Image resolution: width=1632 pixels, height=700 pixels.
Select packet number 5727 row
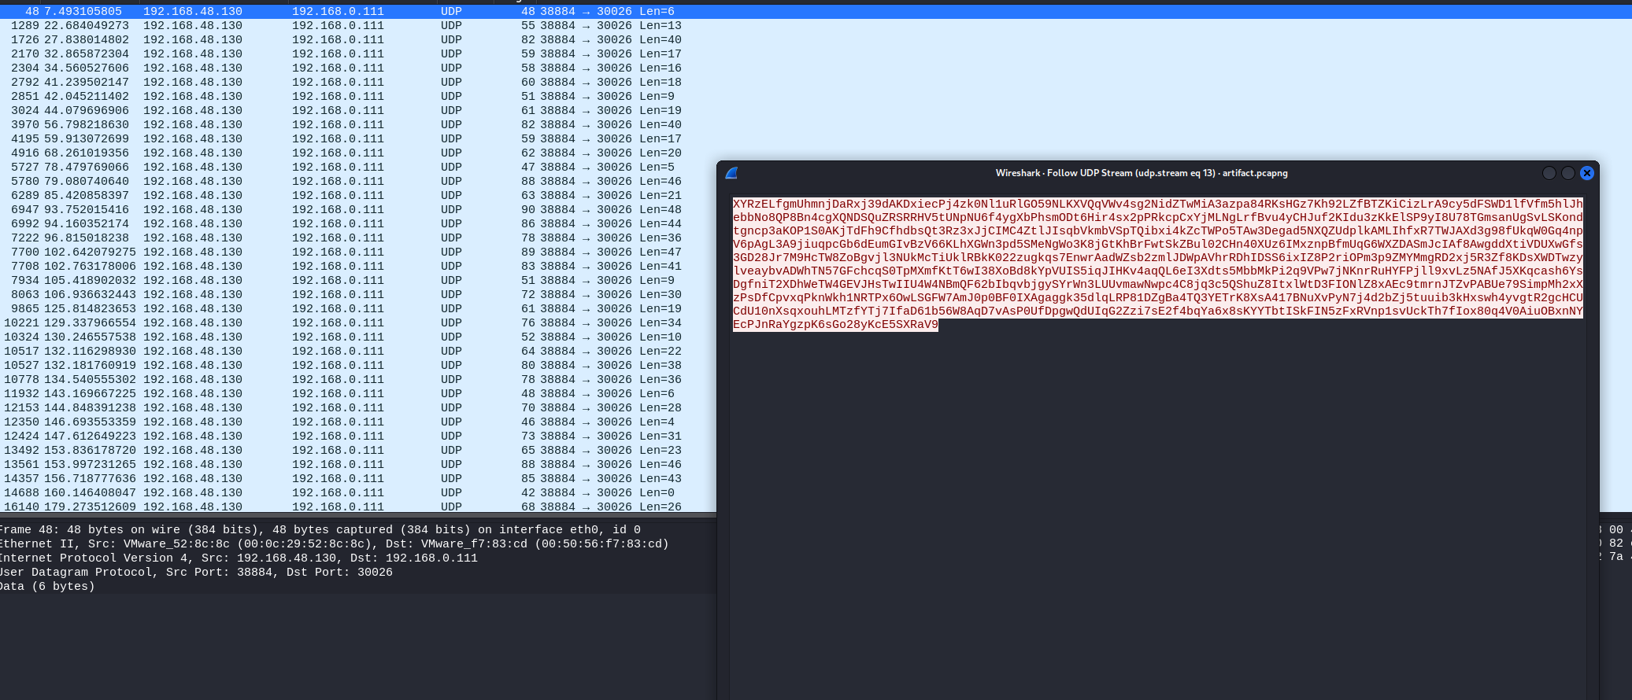click(358, 168)
